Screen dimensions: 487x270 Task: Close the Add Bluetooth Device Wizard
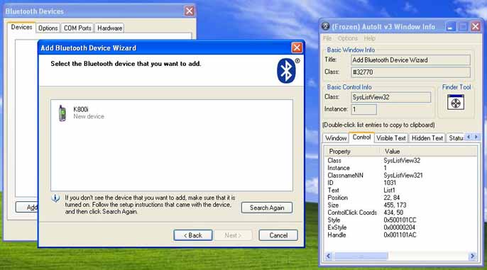[297, 47]
